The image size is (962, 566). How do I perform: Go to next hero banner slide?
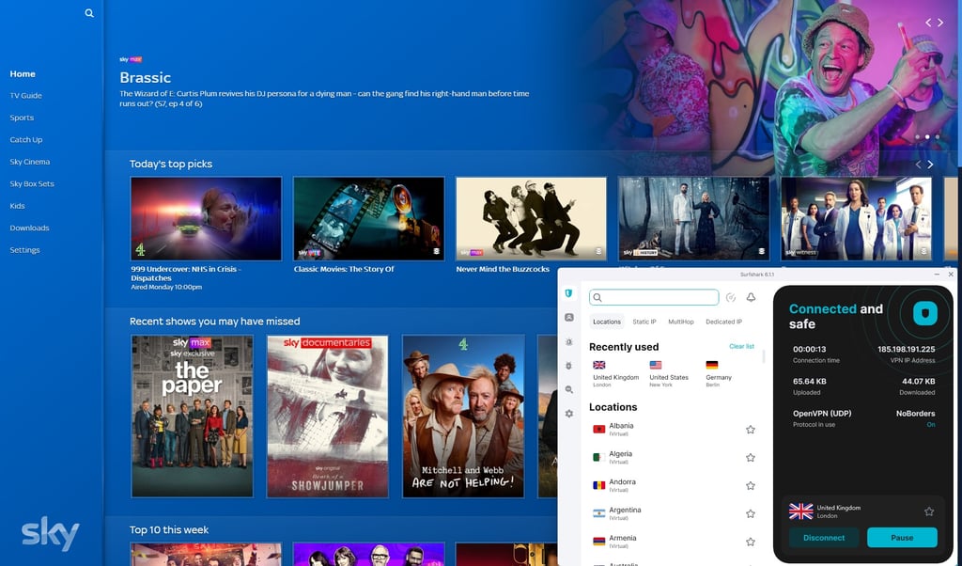coord(939,23)
